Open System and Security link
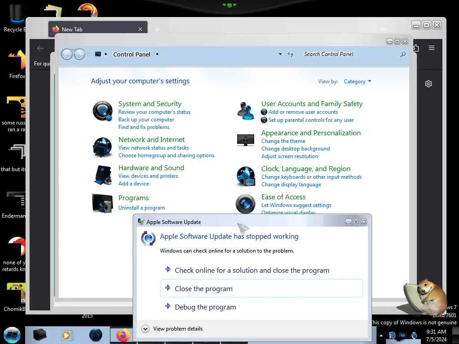Screen dimensions: 459x344 tap(150, 104)
